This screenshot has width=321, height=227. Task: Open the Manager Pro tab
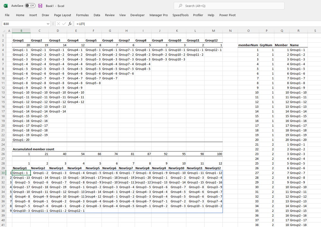tap(158, 15)
